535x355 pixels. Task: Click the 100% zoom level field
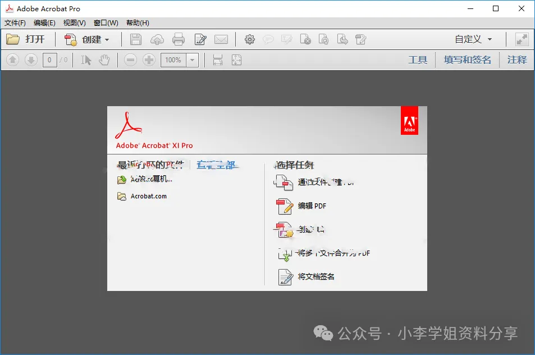[x=173, y=60]
